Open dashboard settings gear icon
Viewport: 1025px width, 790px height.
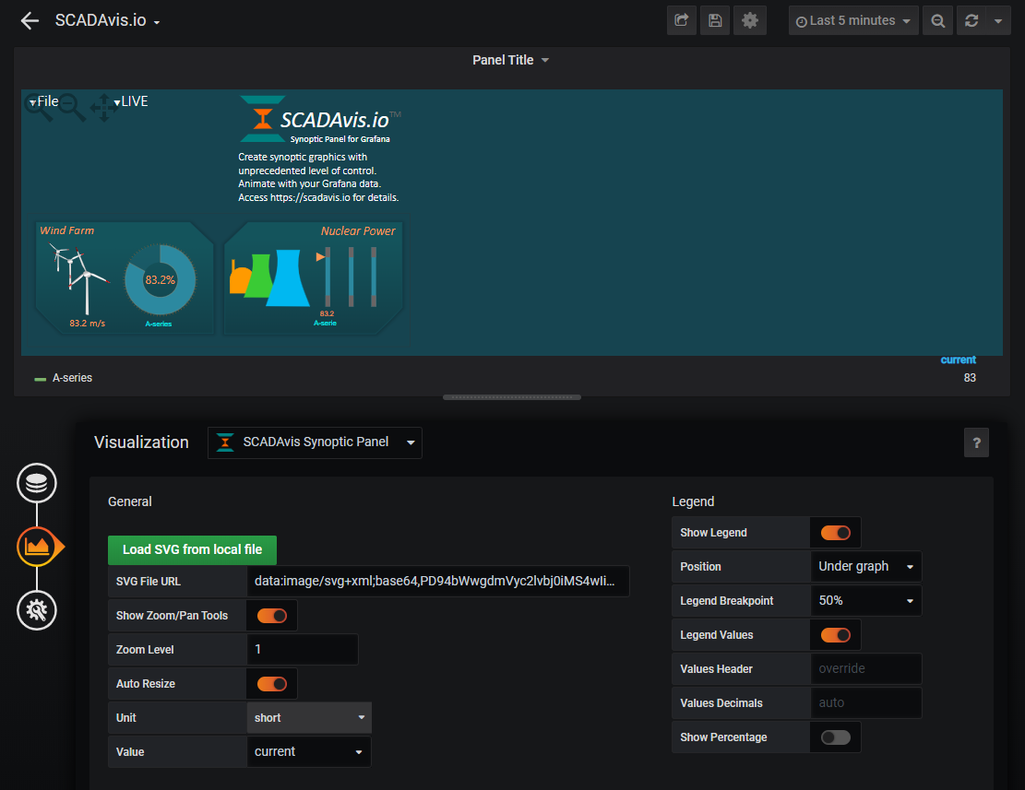click(749, 20)
